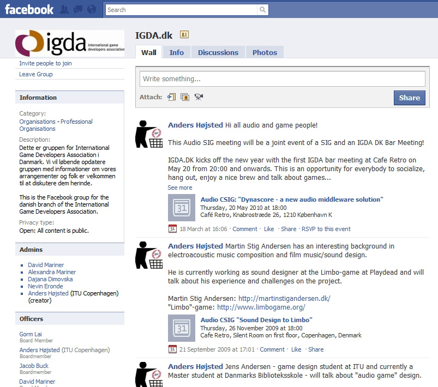Viewport: 438px width, 387px height.
Task: Open Organisations category link
Action: point(38,122)
